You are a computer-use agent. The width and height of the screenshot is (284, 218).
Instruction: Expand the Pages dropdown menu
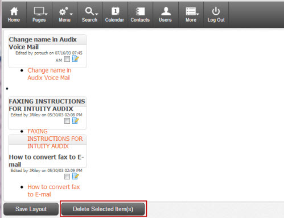(x=39, y=15)
